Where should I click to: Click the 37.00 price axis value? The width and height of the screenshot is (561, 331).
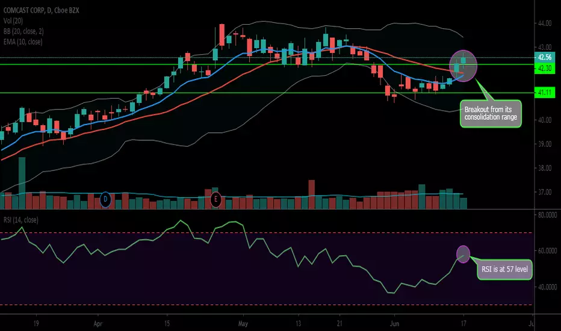tap(545, 192)
